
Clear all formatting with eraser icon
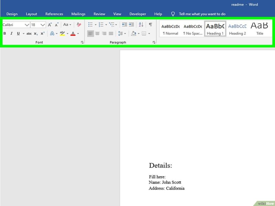pos(79,25)
